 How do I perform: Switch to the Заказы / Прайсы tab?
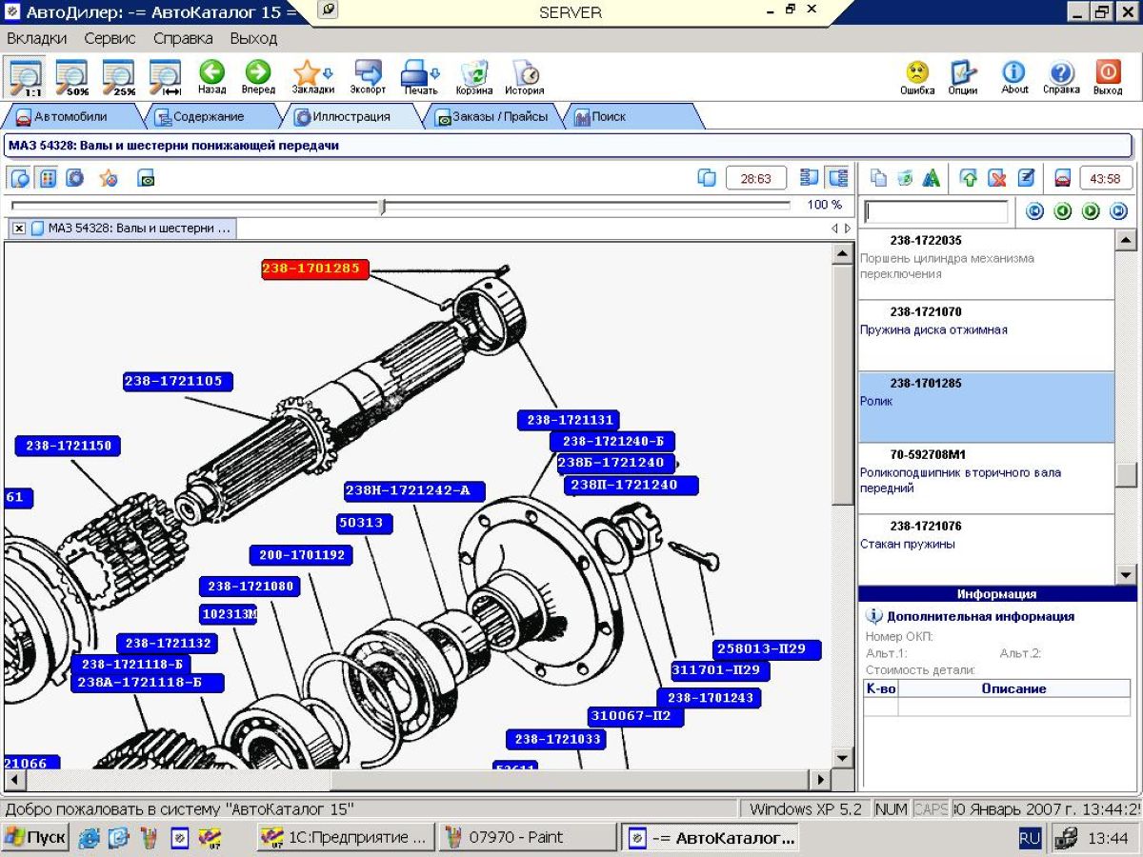click(x=491, y=116)
